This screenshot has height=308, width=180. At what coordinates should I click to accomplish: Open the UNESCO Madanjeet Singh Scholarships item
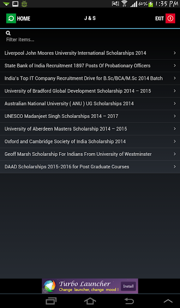pos(90,116)
